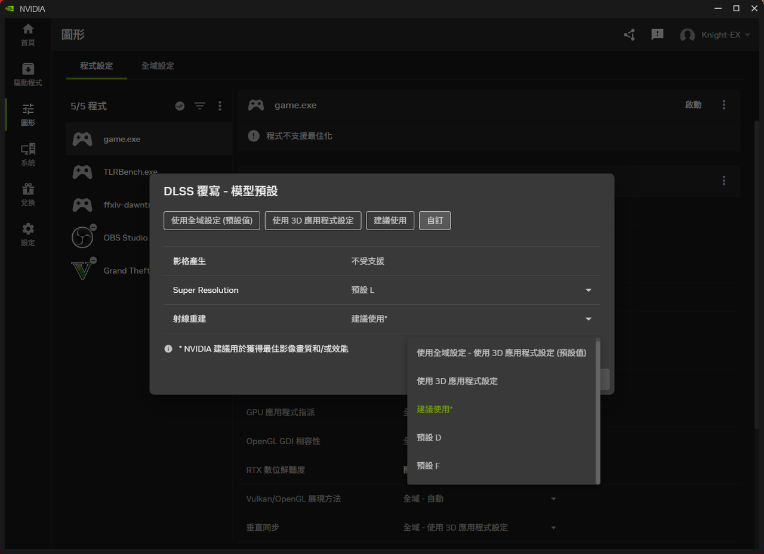The width and height of the screenshot is (764, 554).
Task: Switch to the 程式設定 tab
Action: click(96, 66)
